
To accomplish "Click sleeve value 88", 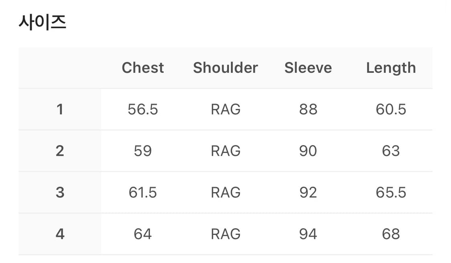I will [x=308, y=109].
